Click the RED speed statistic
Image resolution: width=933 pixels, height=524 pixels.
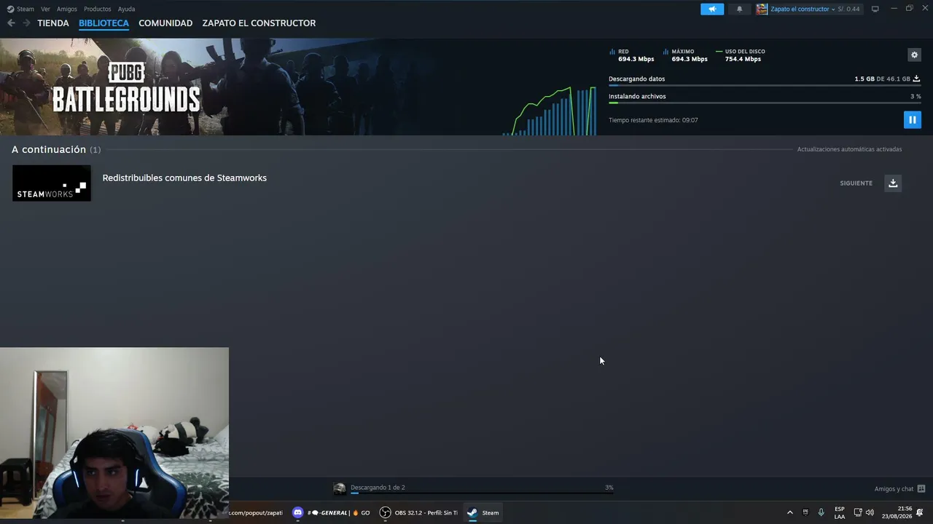pos(633,55)
